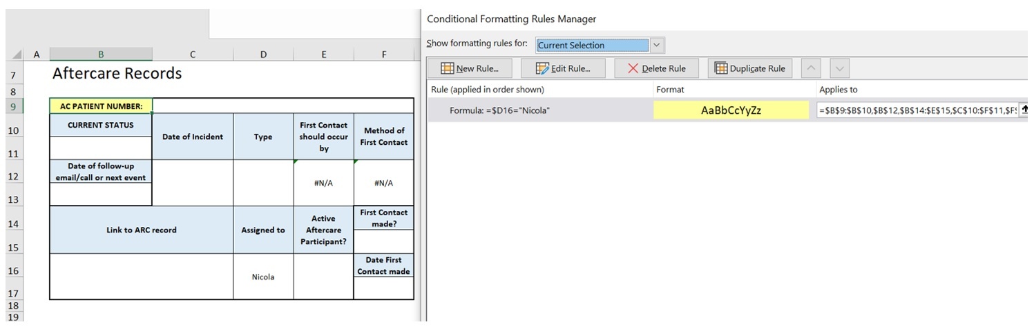The width and height of the screenshot is (1034, 329).
Task: Select the #N/A cell in column E
Action: point(323,183)
